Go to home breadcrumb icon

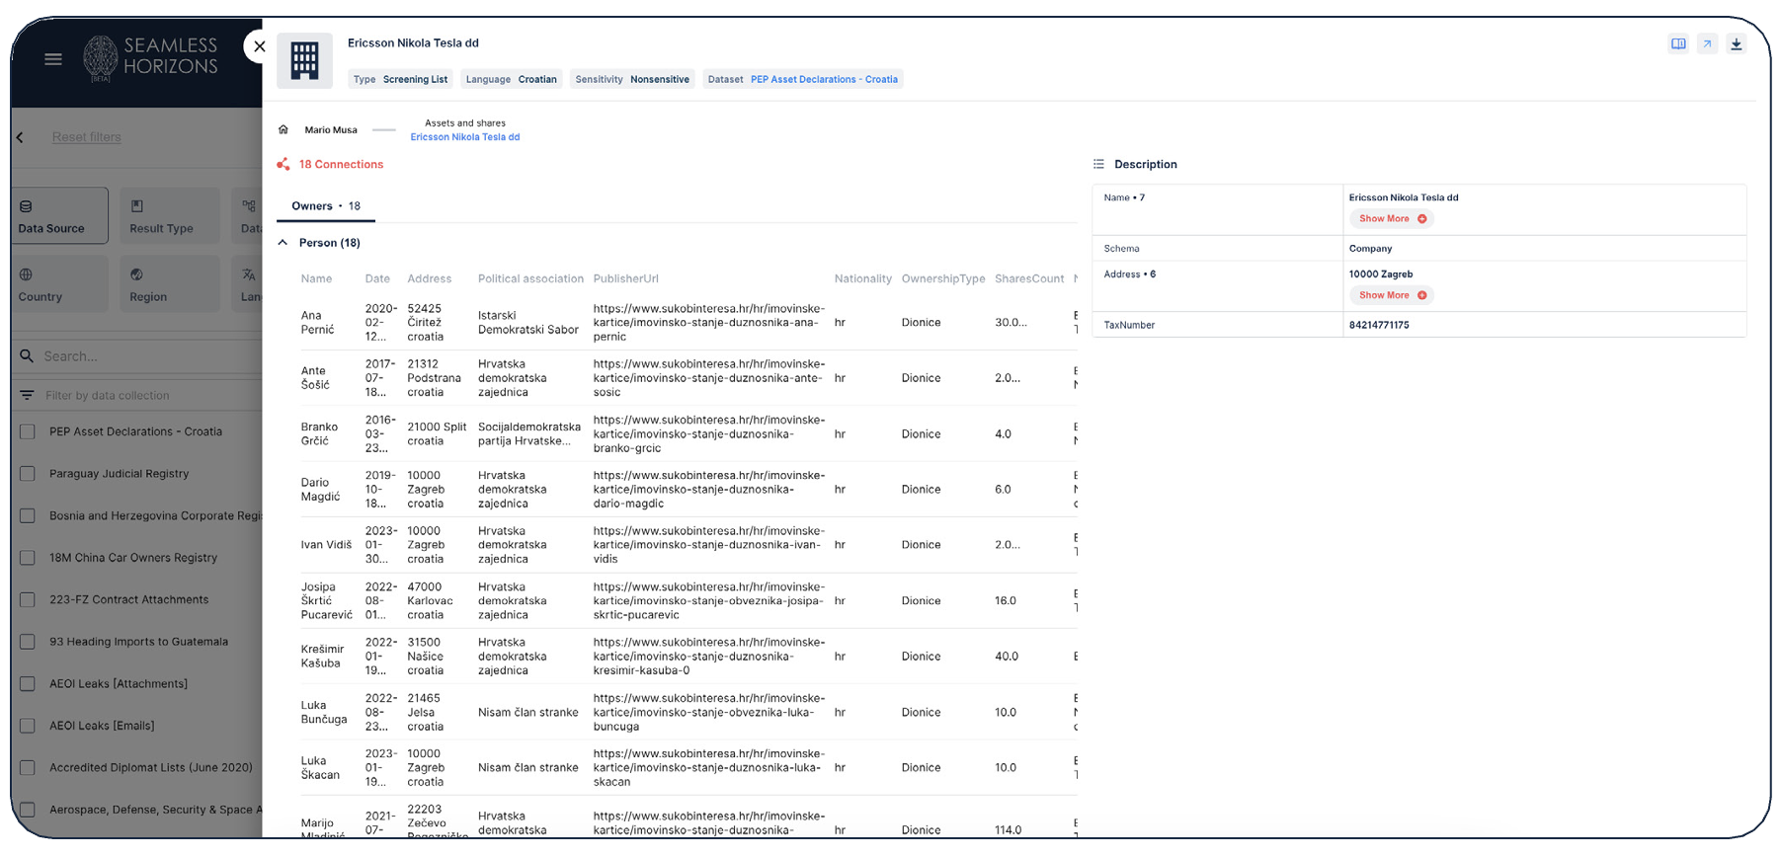point(283,129)
